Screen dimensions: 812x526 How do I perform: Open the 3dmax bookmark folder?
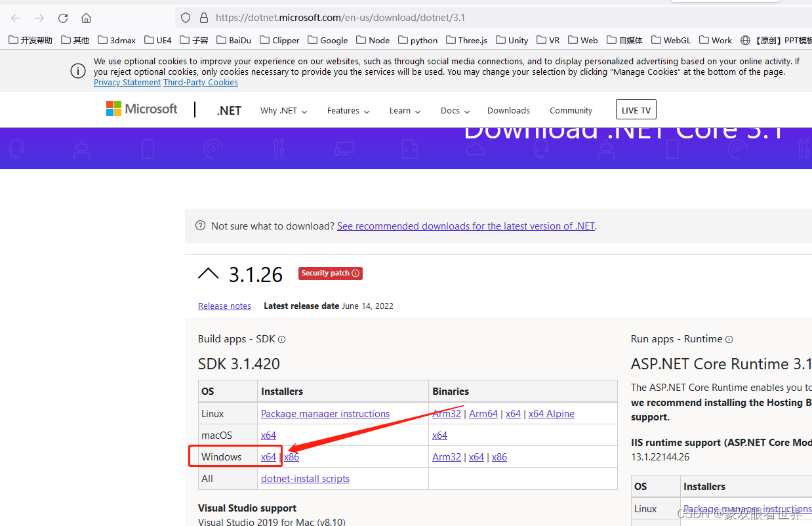click(117, 40)
